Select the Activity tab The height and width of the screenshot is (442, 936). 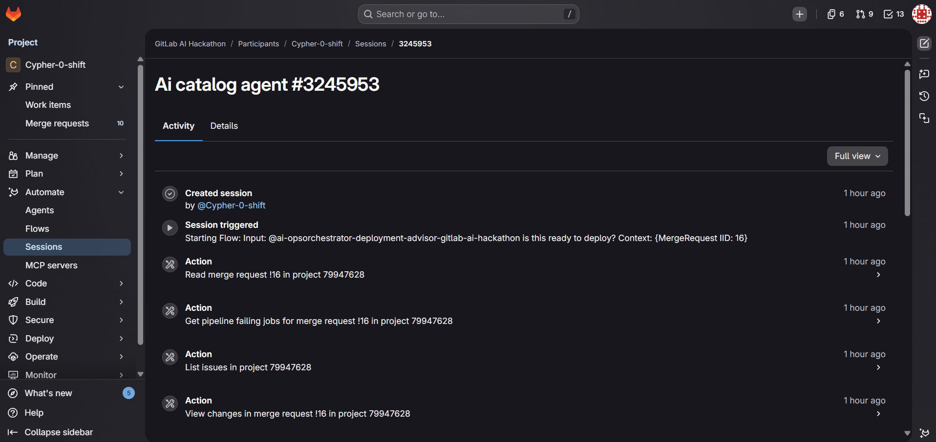[178, 126]
